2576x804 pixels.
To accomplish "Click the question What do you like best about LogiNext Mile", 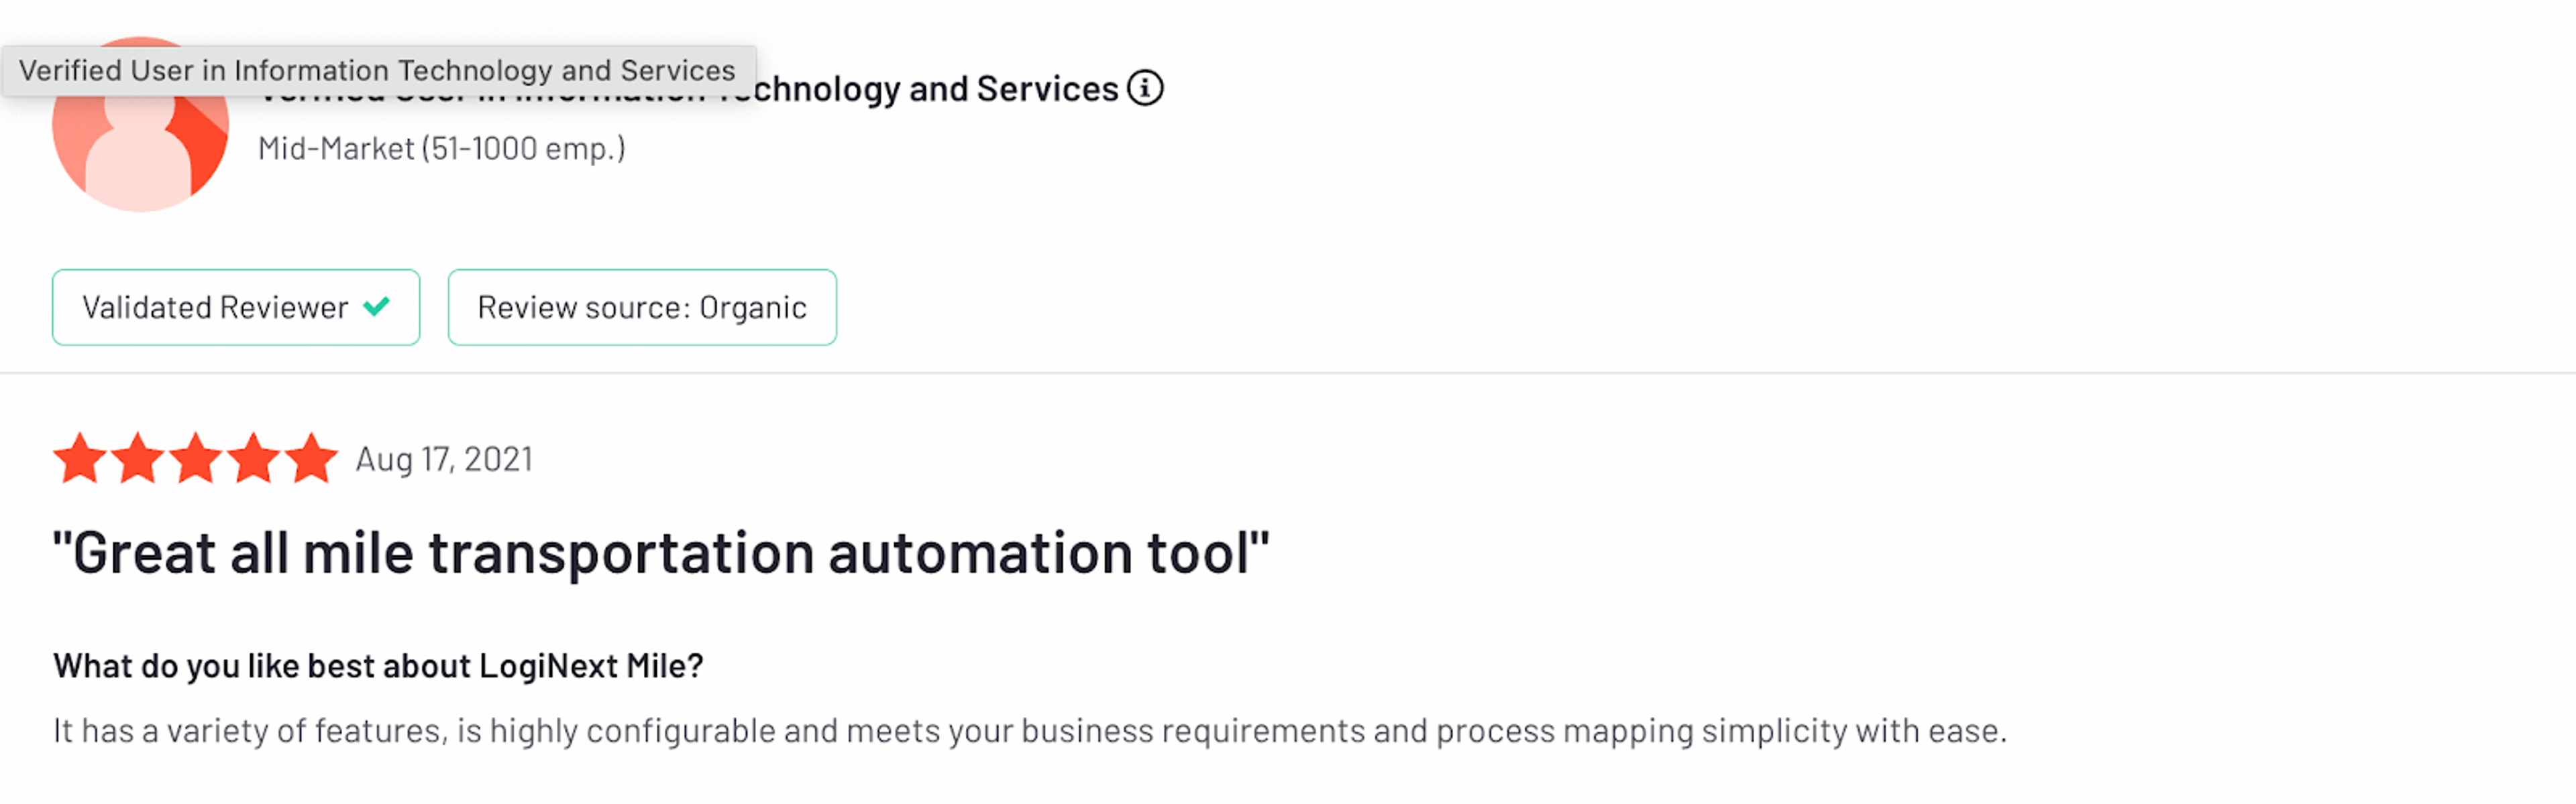I will click(379, 665).
